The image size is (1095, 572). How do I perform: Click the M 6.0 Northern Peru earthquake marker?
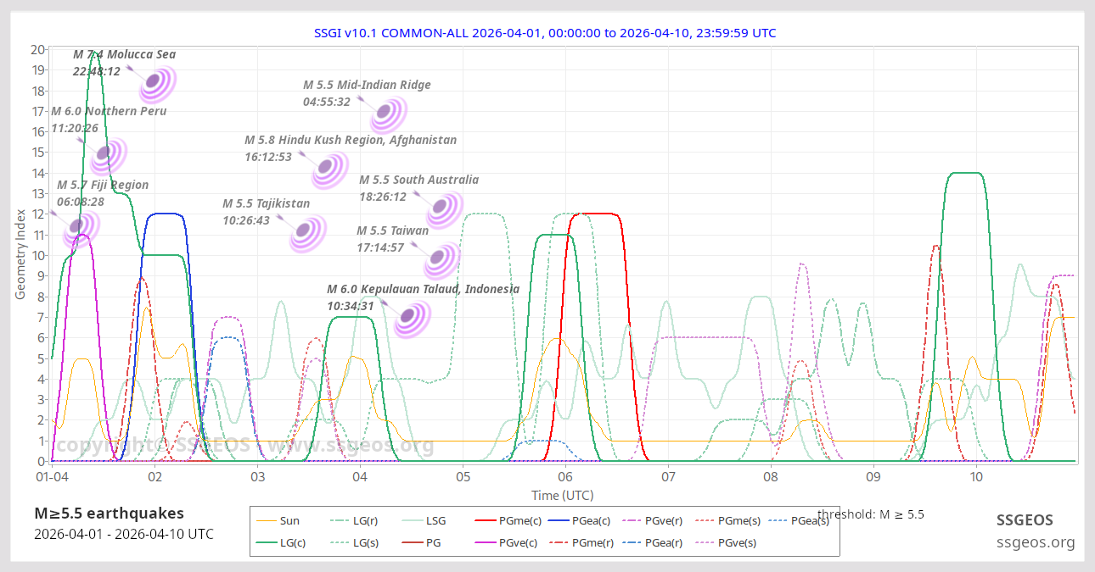click(x=107, y=154)
